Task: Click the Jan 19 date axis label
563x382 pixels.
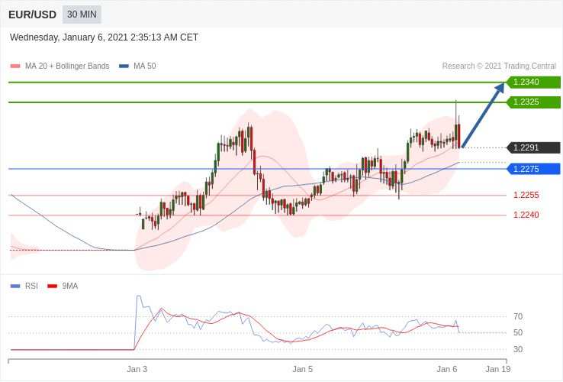Action: [x=498, y=370]
